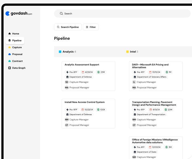
Task: Click the Department of Transportation tag
Action: [149, 114]
